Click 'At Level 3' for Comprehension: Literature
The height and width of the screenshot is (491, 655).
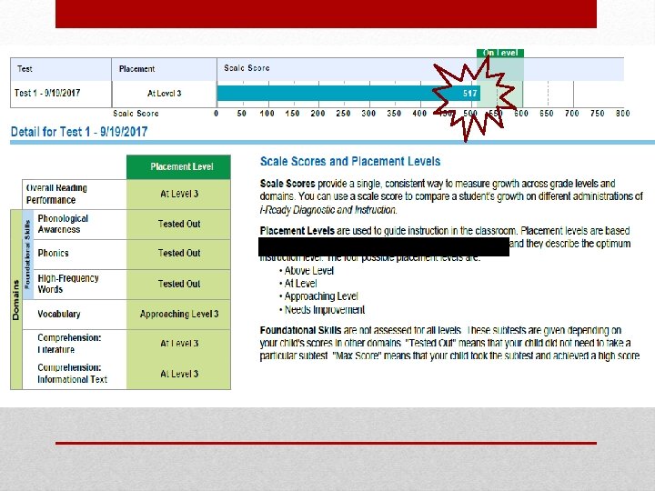point(179,344)
